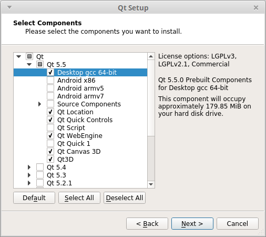The image size is (266, 237).
Task: Click the Deselect All button
Action: pyautogui.click(x=125, y=197)
